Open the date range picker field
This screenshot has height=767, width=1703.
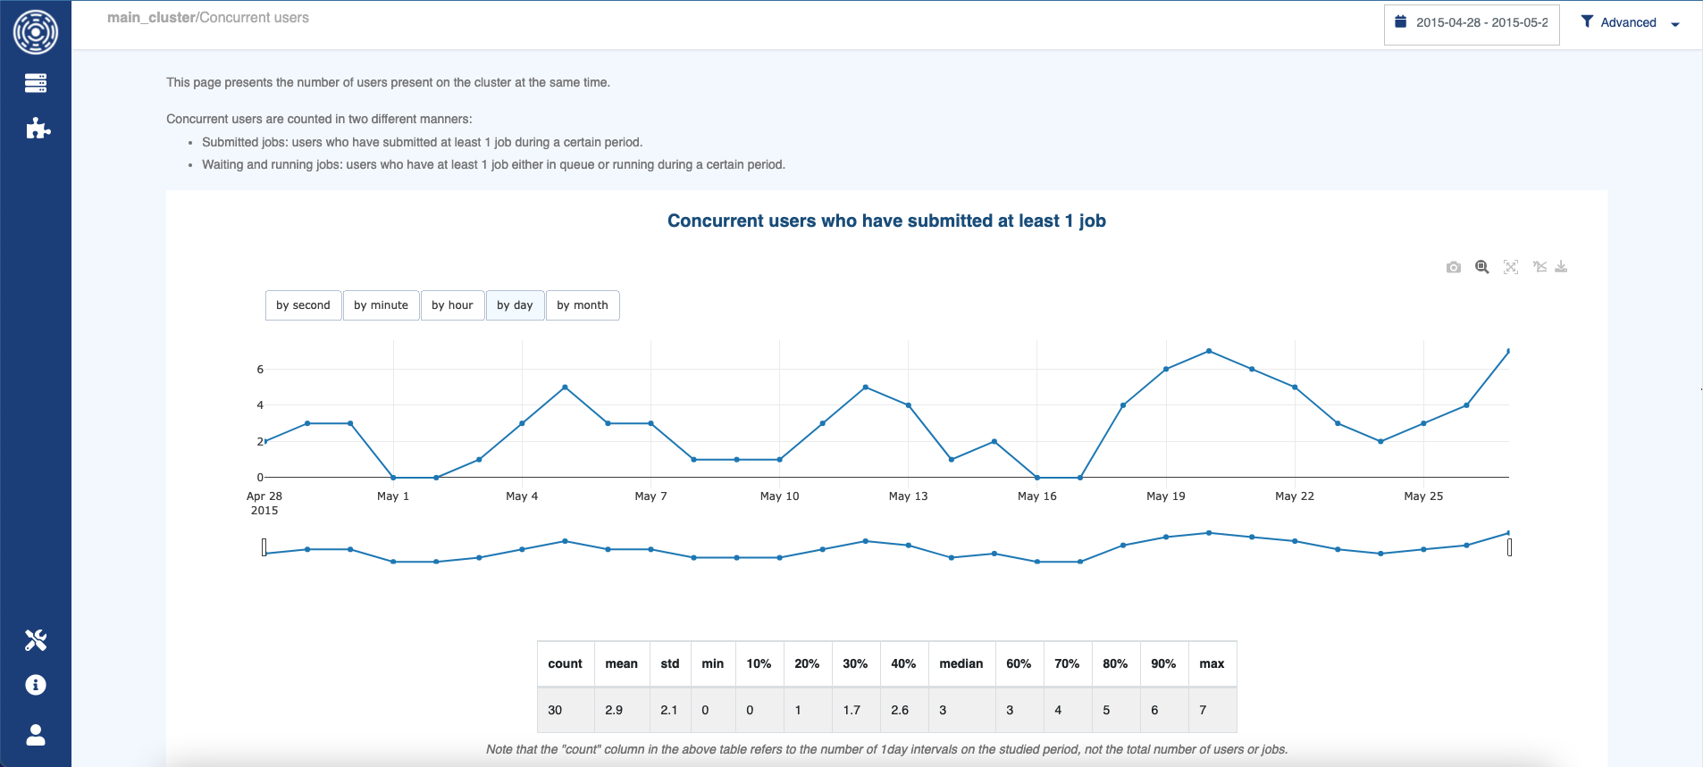click(1472, 23)
